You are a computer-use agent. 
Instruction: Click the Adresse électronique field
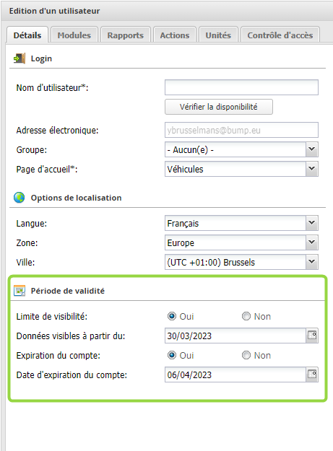tap(241, 130)
